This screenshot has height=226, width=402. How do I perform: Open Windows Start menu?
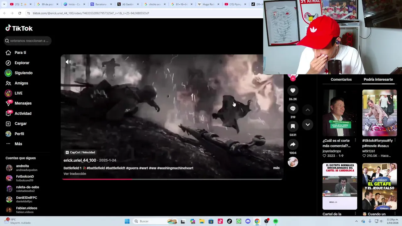point(127,221)
